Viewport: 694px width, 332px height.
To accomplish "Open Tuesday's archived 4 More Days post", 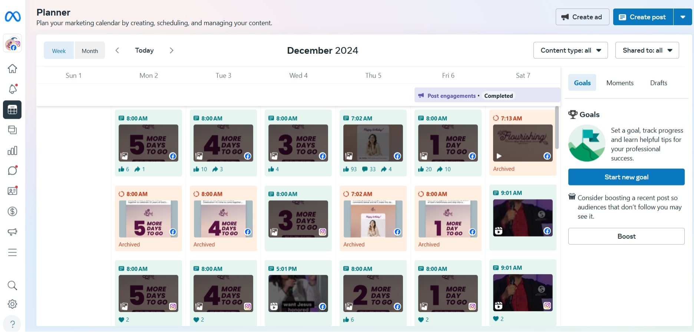I will [223, 218].
